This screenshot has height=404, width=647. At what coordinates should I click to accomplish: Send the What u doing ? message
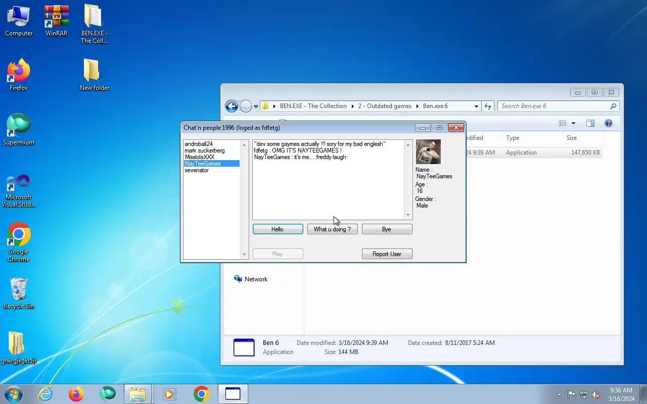(332, 229)
